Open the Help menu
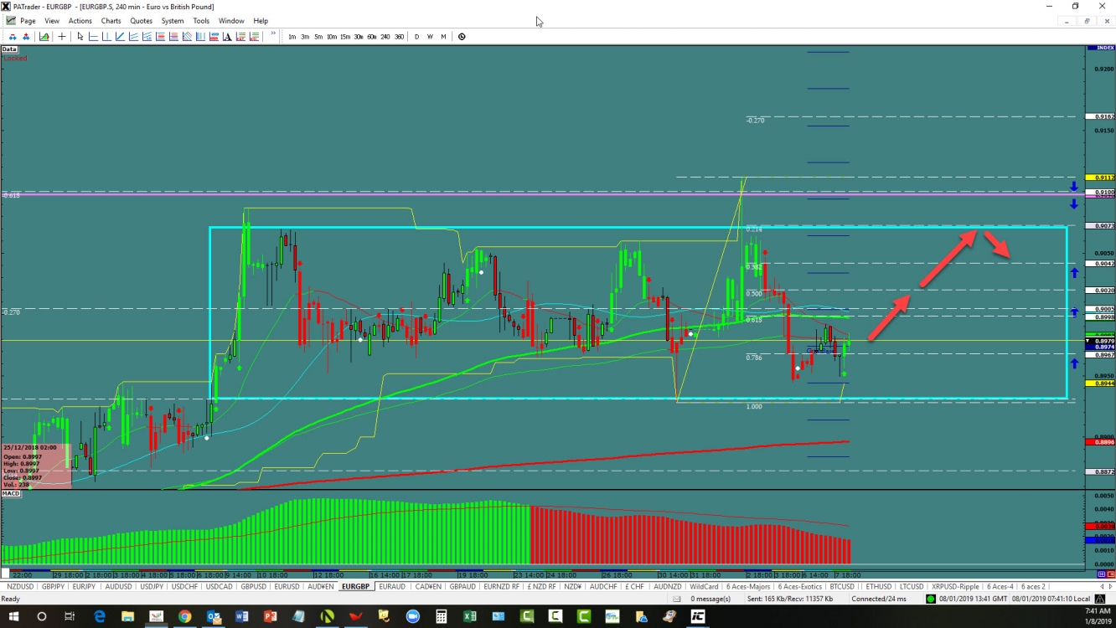This screenshot has height=628, width=1116. point(261,21)
